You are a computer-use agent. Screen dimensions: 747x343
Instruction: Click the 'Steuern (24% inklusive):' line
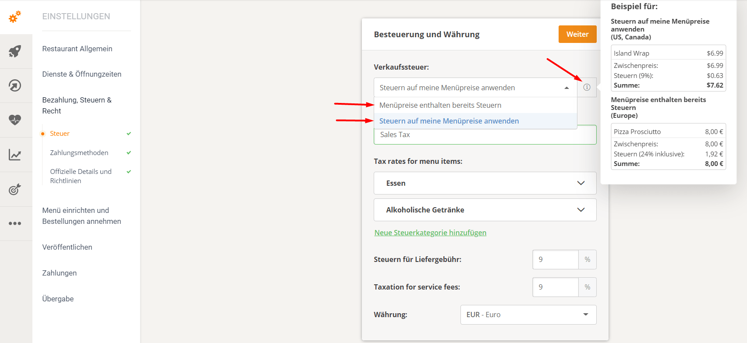pos(649,154)
